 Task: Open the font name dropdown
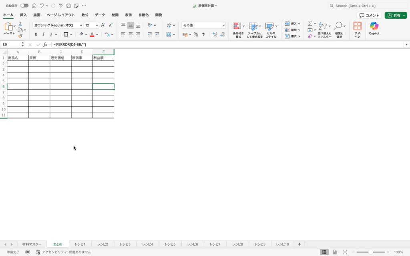click(x=81, y=25)
